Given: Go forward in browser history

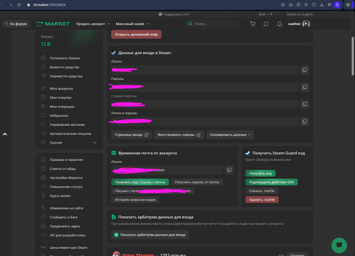Looking at the screenshot, I should point(11,5).
